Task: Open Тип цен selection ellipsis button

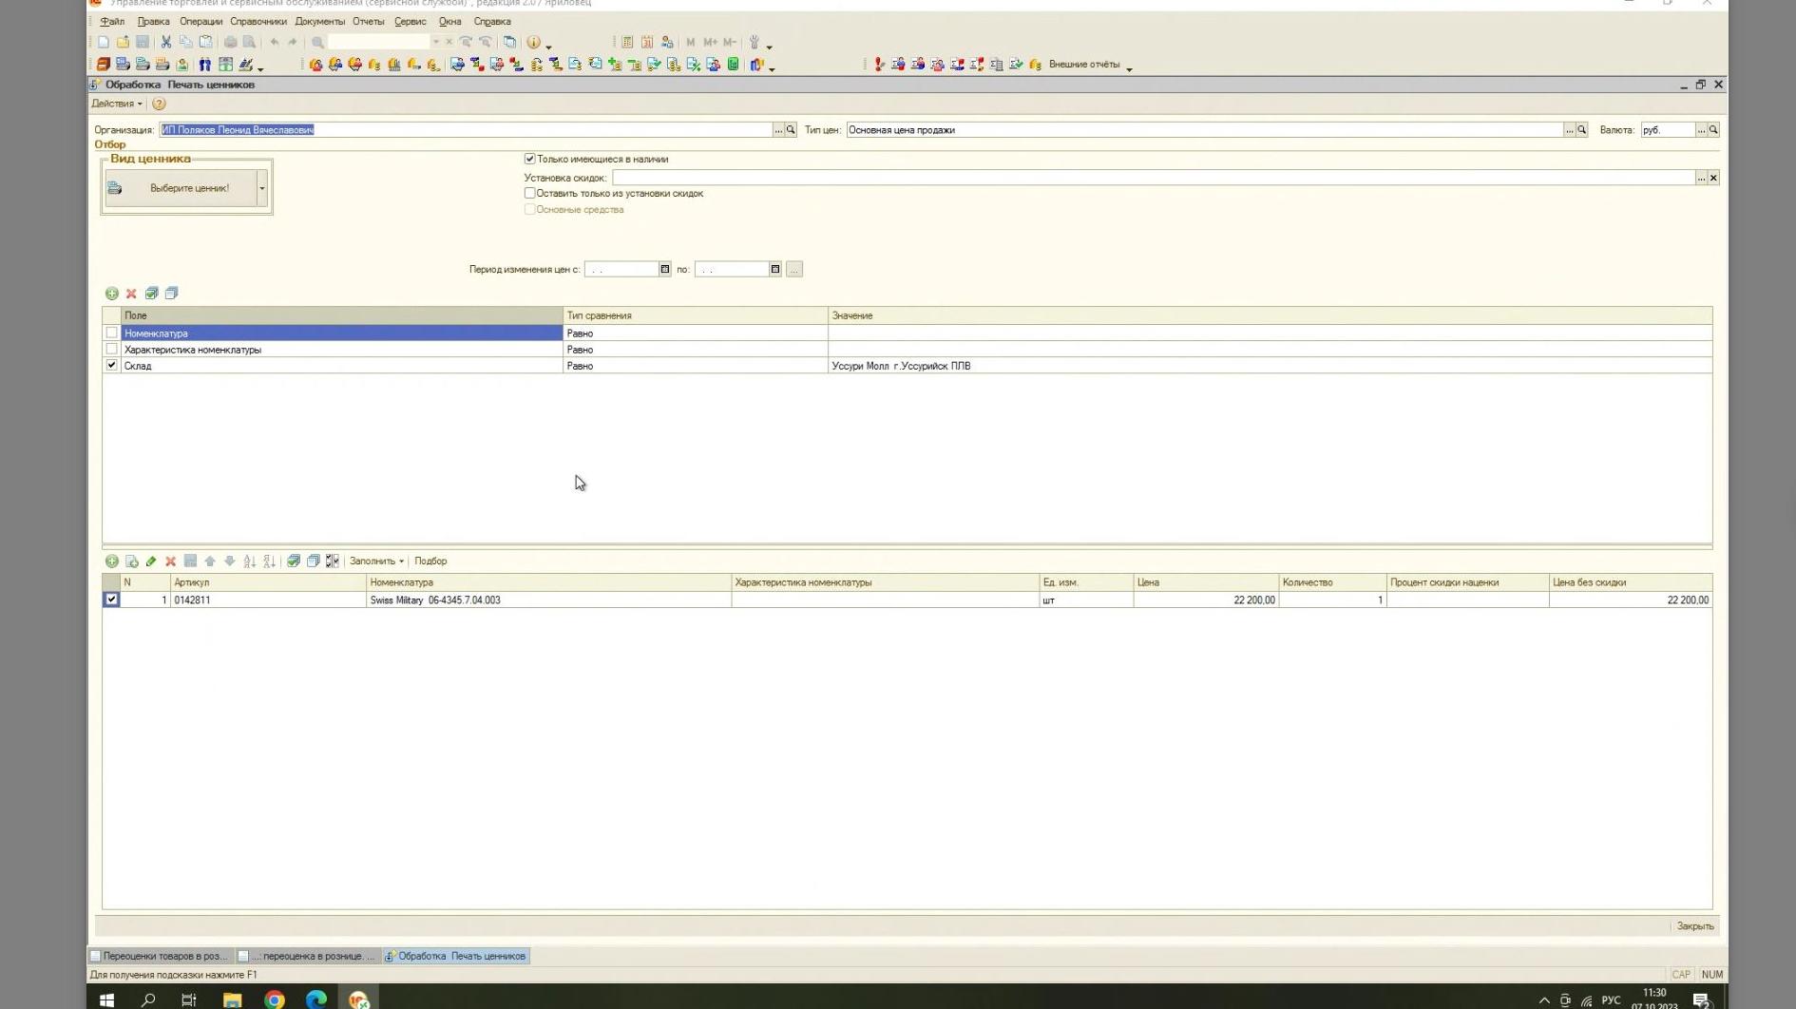Action: tap(1570, 130)
